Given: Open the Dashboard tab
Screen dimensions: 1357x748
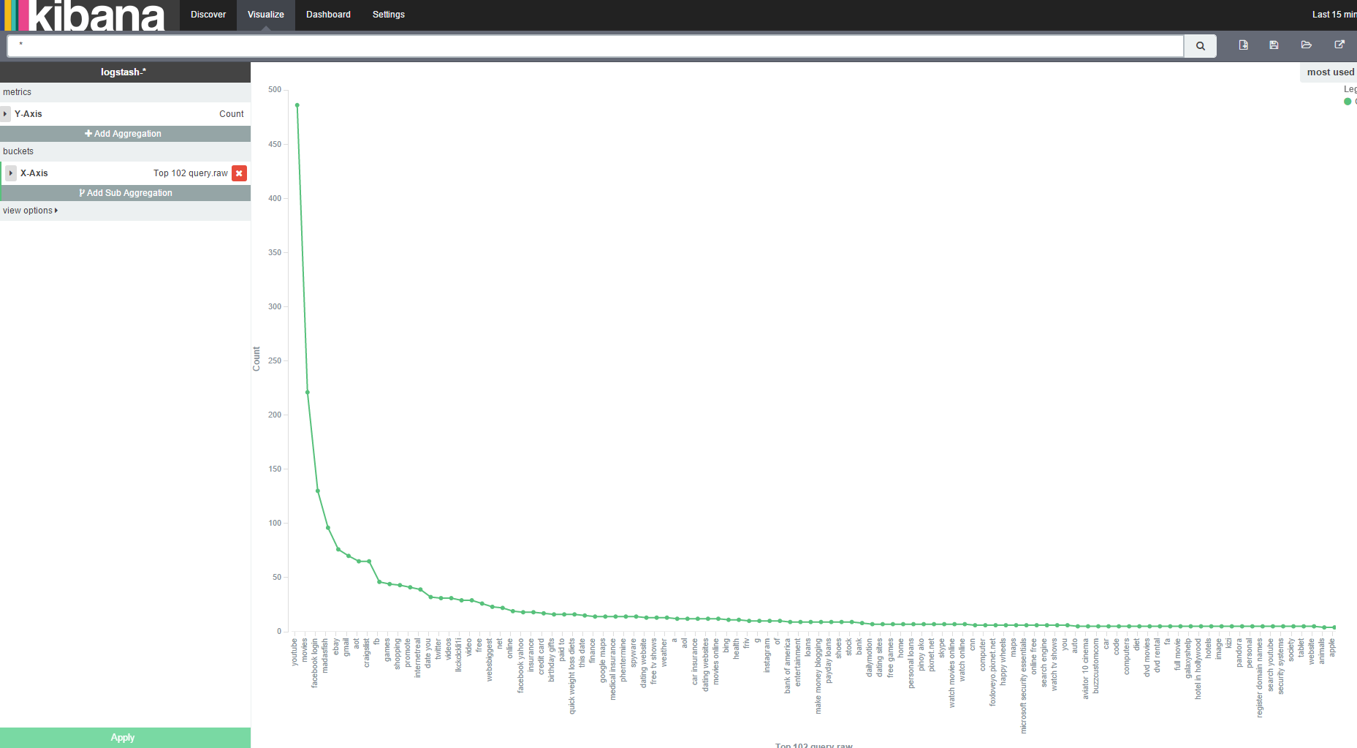Looking at the screenshot, I should coord(328,14).
